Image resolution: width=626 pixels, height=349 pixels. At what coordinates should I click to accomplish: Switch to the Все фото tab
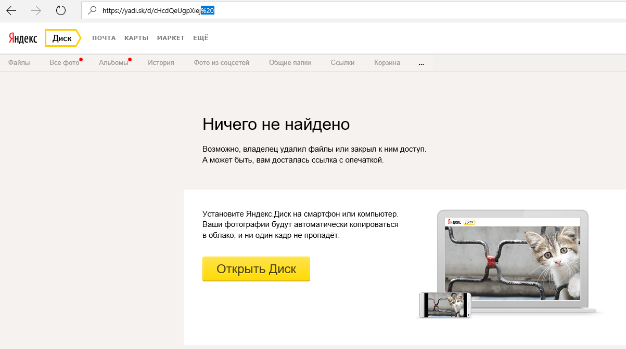tap(65, 63)
